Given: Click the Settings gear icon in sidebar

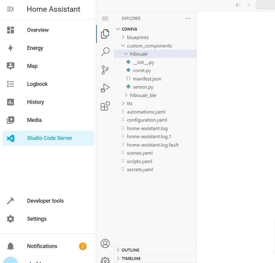Looking at the screenshot, I should pyautogui.click(x=10, y=219).
